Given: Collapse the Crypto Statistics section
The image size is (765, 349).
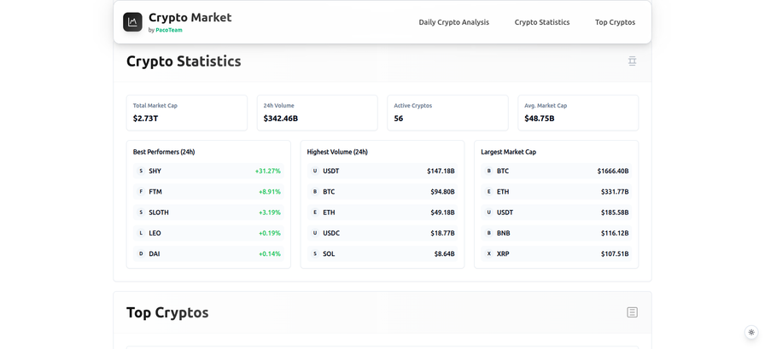Looking at the screenshot, I should (x=632, y=61).
